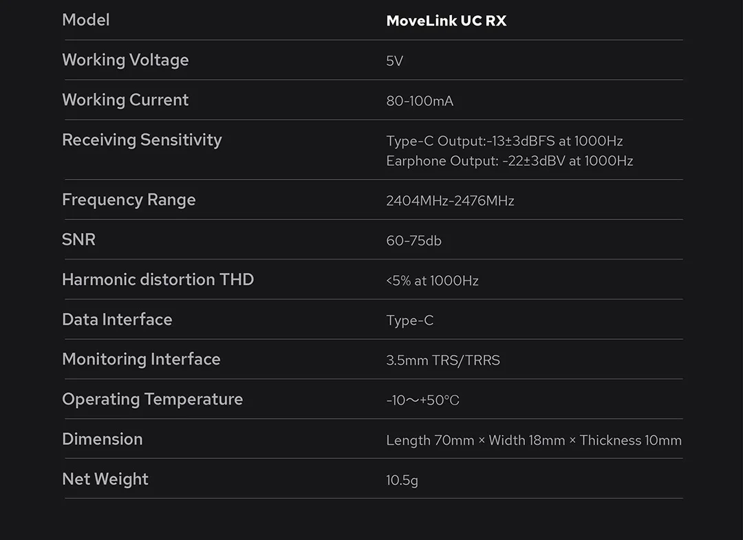Click the Model row label

coord(86,20)
